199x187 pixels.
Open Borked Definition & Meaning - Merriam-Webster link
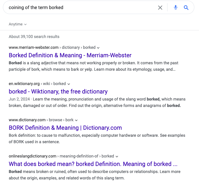[x=70, y=55]
